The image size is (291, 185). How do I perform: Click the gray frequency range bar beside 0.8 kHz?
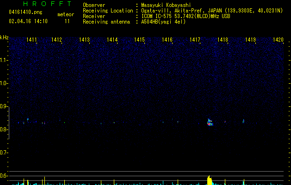click(x=9, y=123)
